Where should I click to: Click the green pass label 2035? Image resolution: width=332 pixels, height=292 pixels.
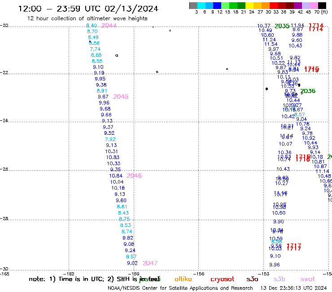[282, 26]
